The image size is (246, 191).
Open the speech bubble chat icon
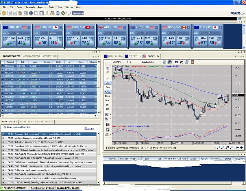(x=68, y=13)
